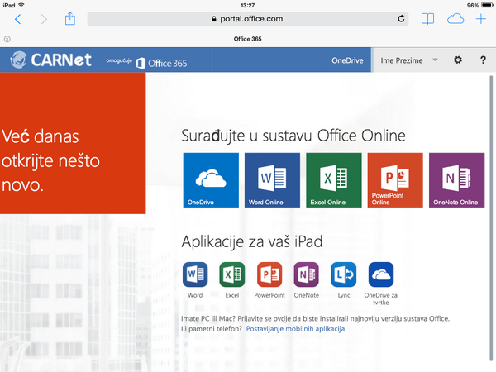Tap the Safari forward arrow
The image size is (496, 372).
pos(44,19)
